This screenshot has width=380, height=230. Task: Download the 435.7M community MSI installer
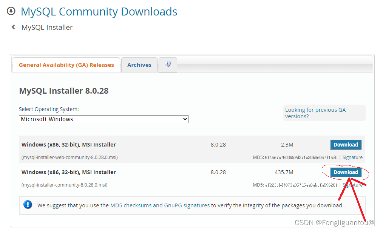346,172
